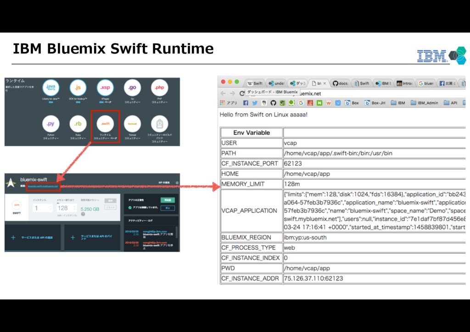Click the green 再始動 restart button
This screenshot has height=332, width=470.
[168, 200]
